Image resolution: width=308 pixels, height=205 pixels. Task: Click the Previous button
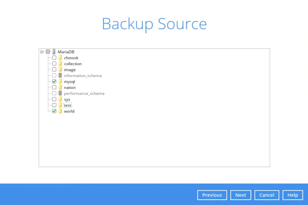tap(212, 195)
